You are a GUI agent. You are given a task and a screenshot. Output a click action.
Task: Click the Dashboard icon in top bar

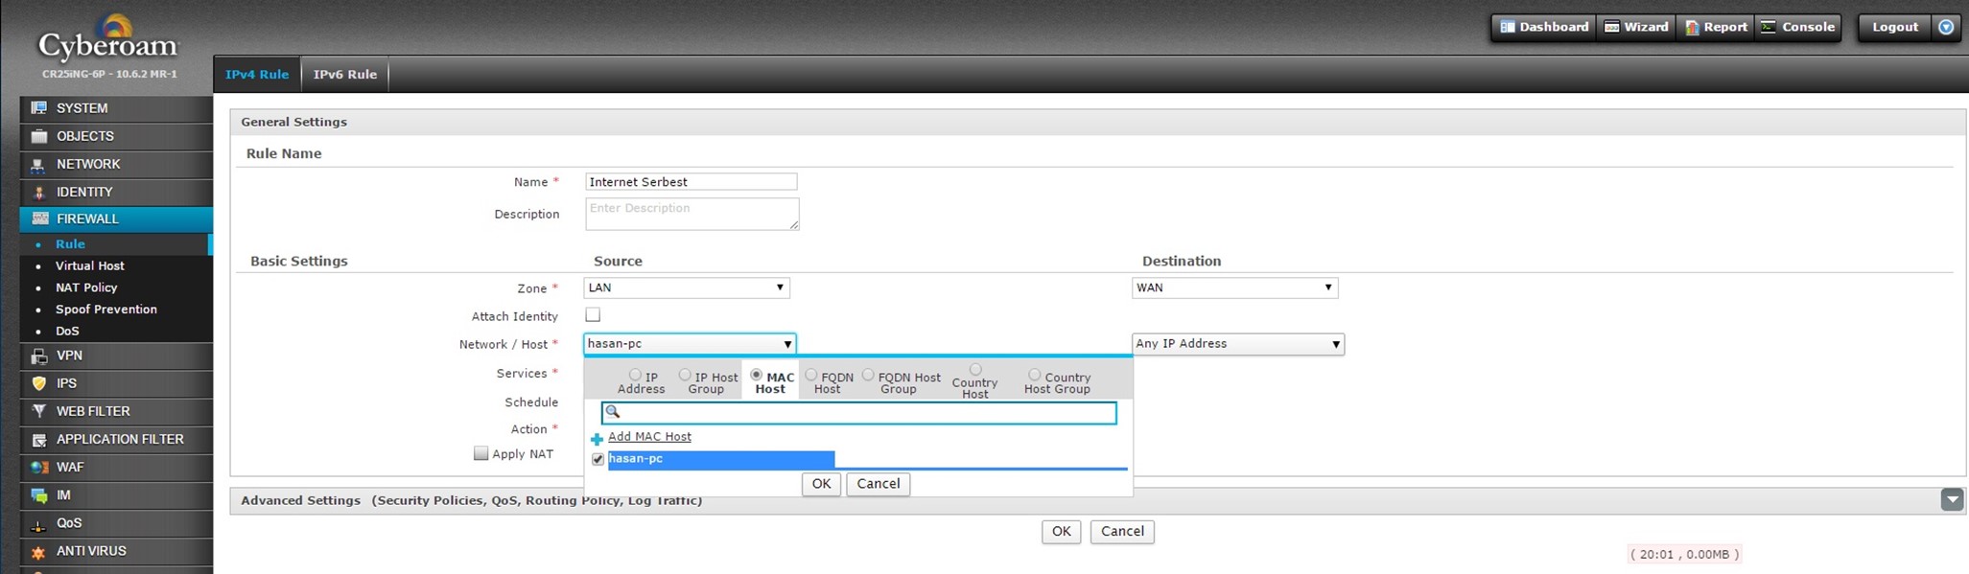1507,27
